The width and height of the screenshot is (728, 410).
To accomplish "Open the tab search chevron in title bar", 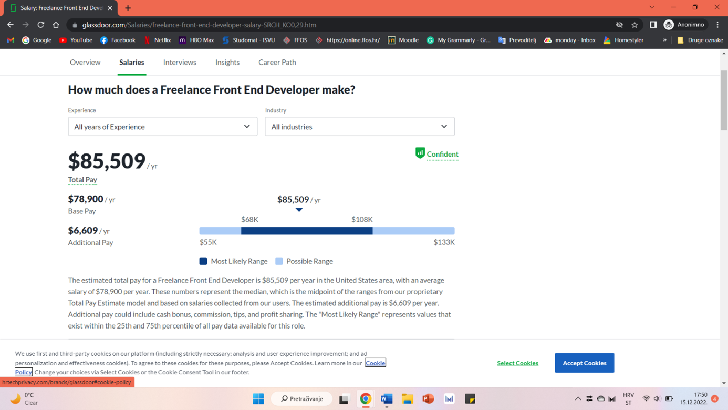I will click(652, 7).
